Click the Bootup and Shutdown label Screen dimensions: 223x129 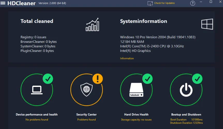[186, 115]
